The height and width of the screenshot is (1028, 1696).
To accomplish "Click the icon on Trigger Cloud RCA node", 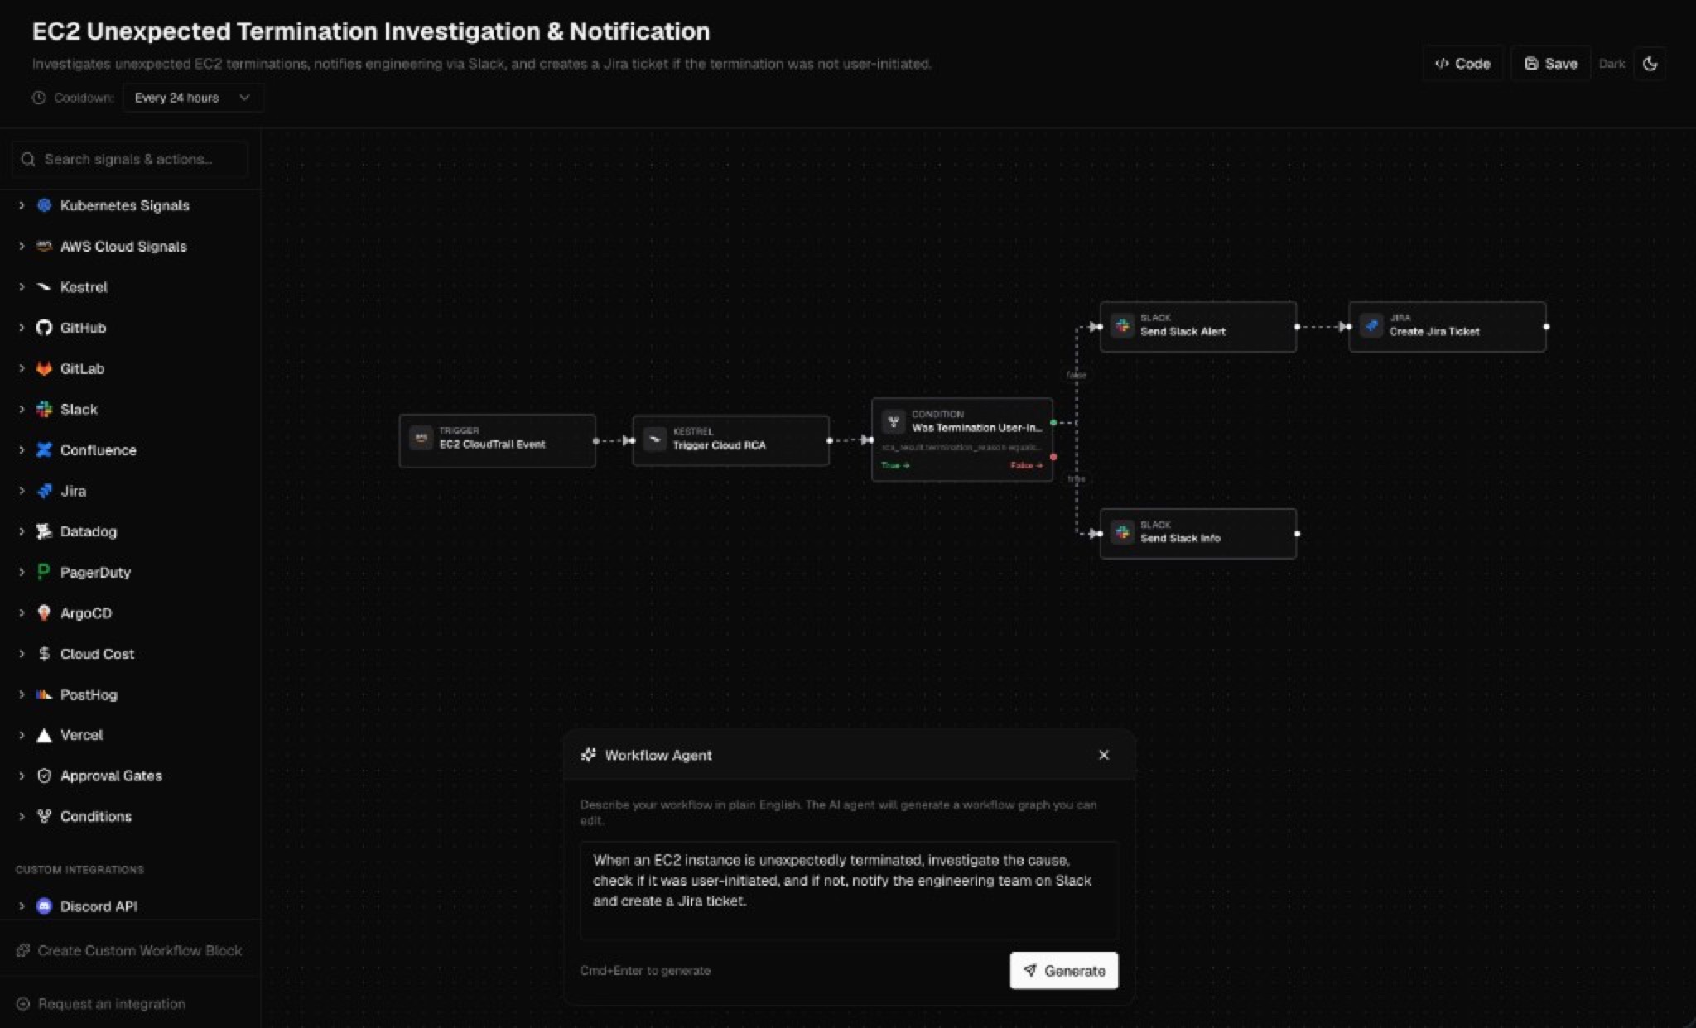I will (655, 439).
